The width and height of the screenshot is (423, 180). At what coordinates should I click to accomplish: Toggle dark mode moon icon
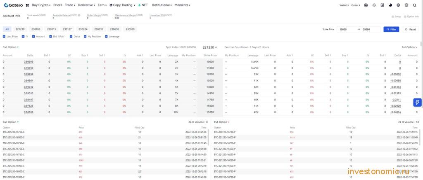point(390,5)
